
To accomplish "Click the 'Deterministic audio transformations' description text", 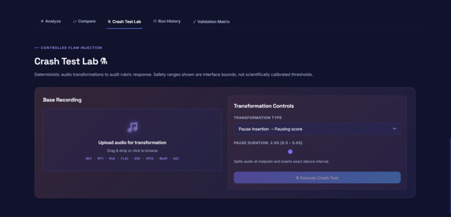I will click(173, 74).
